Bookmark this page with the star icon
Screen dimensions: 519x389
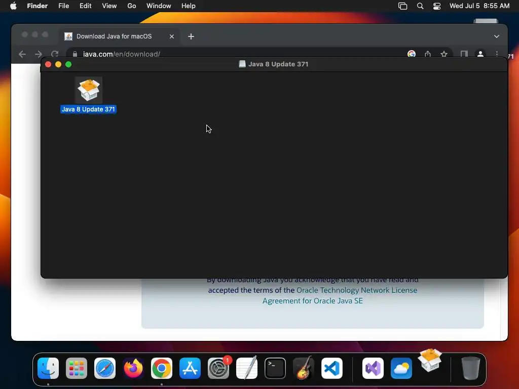point(444,54)
